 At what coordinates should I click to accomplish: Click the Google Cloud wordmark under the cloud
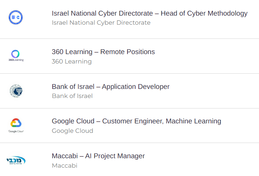click(x=16, y=131)
